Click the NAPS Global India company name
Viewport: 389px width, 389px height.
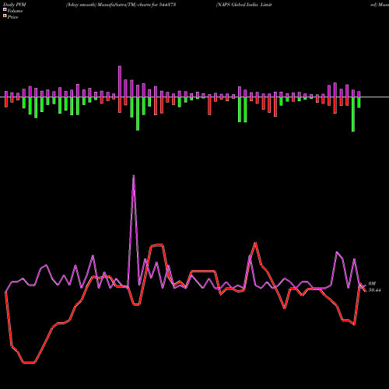pyautogui.click(x=244, y=5)
